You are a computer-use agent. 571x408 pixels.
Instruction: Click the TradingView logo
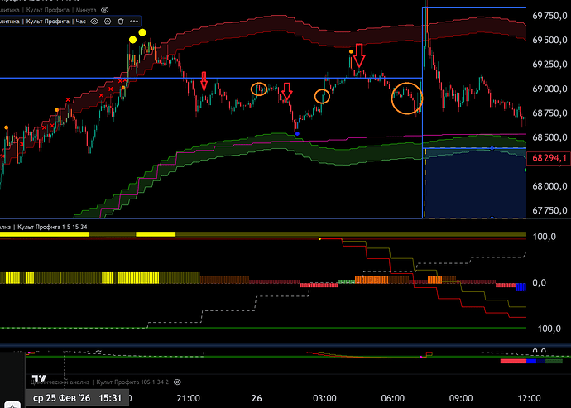38,380
